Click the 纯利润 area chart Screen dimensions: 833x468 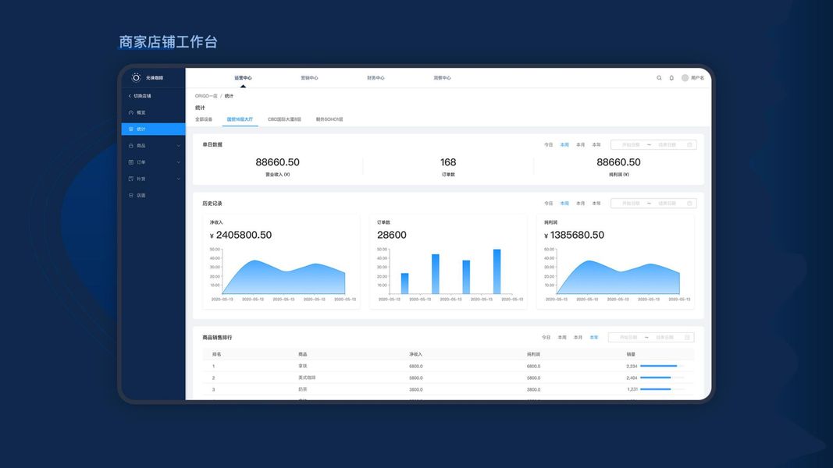pyautogui.click(x=618, y=277)
